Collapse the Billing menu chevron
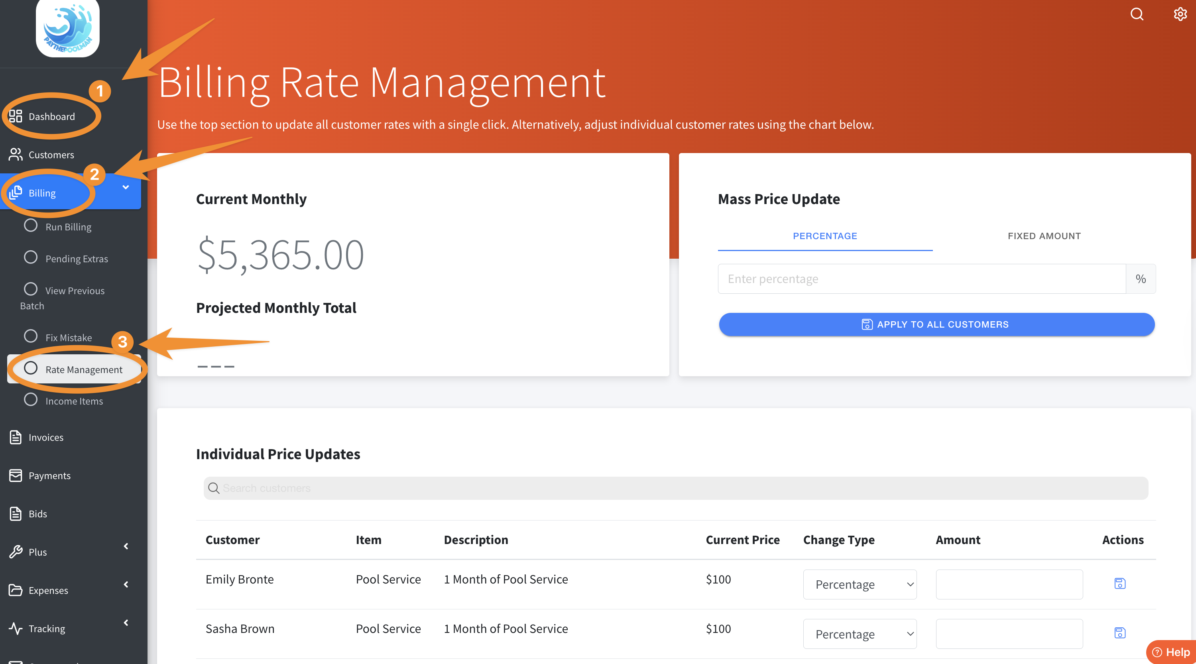This screenshot has width=1196, height=664. (125, 187)
